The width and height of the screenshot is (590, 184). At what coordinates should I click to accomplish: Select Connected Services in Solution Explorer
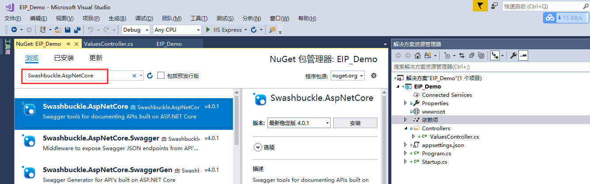pos(447,95)
